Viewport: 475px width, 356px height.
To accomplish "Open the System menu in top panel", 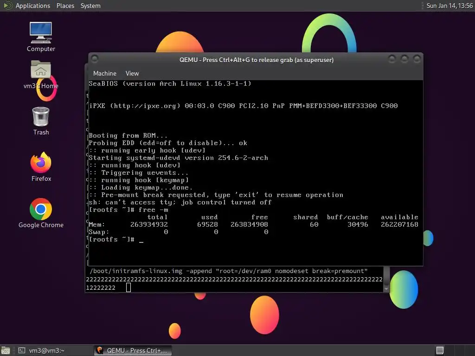I will point(90,6).
